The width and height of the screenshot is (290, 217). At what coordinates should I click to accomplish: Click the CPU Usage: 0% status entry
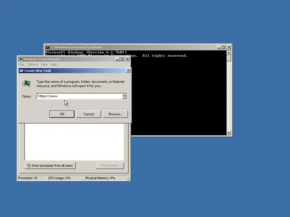[66, 178]
